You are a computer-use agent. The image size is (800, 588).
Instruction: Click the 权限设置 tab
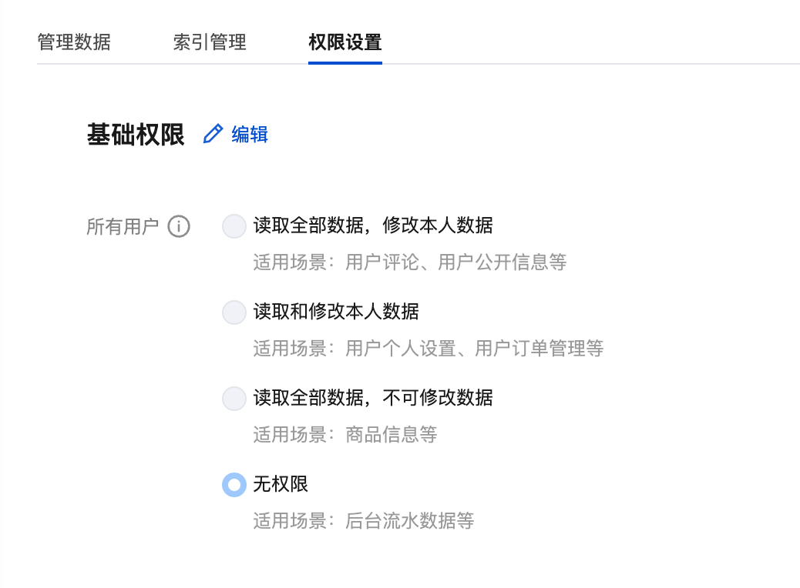(x=345, y=42)
